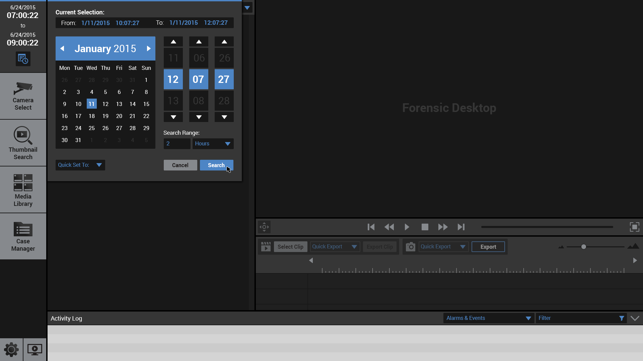Image resolution: width=643 pixels, height=361 pixels.
Task: Go to next month in calendar
Action: pos(149,48)
